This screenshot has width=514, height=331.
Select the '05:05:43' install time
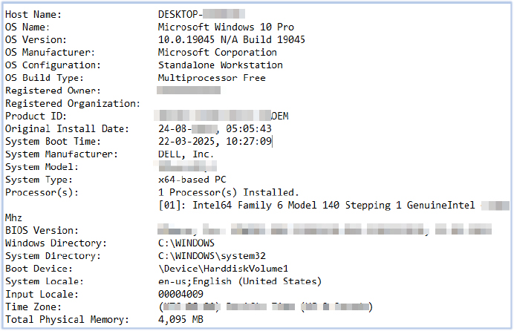click(249, 129)
